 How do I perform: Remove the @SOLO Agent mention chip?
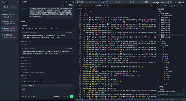pos(34,85)
